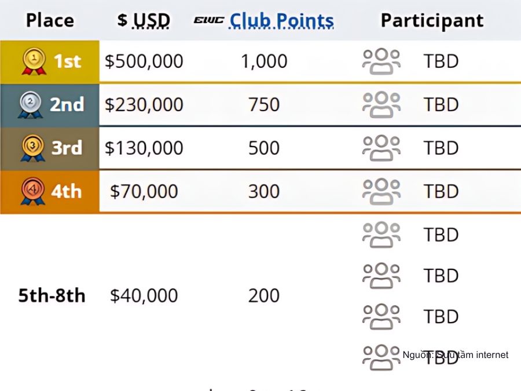Select the 1st place participant team icon
The width and height of the screenshot is (521, 391).
coord(381,61)
